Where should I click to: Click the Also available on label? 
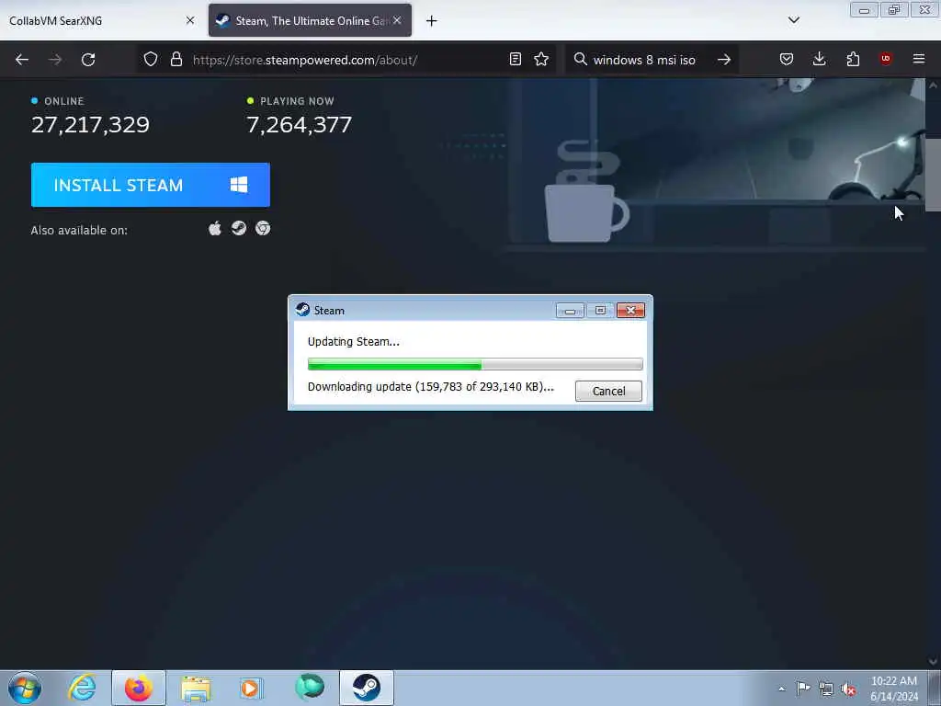pyautogui.click(x=79, y=231)
